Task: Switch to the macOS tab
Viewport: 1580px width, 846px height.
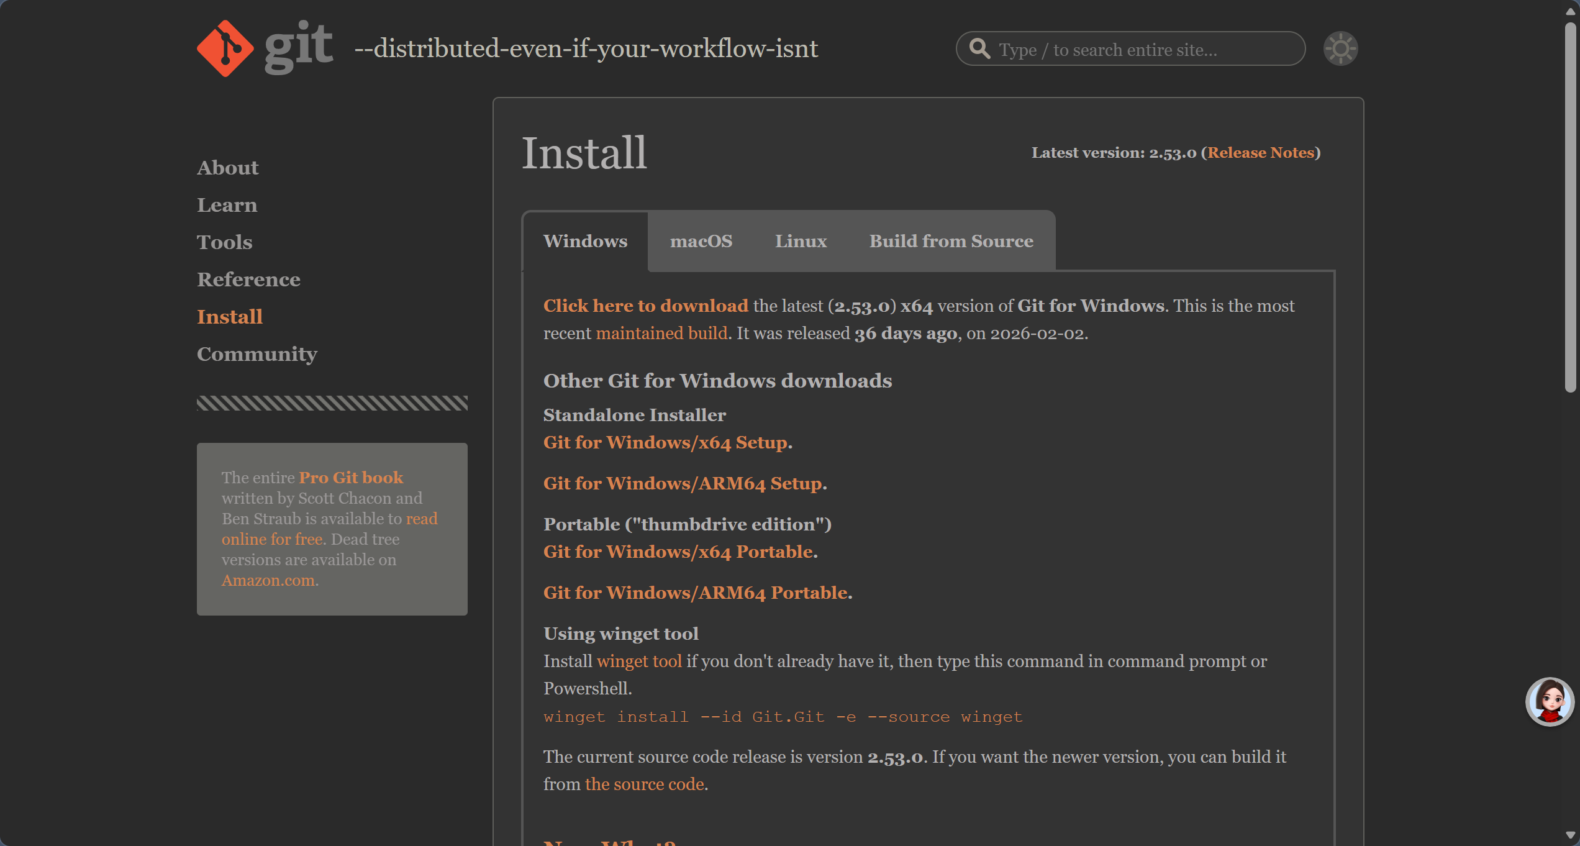Action: [701, 241]
